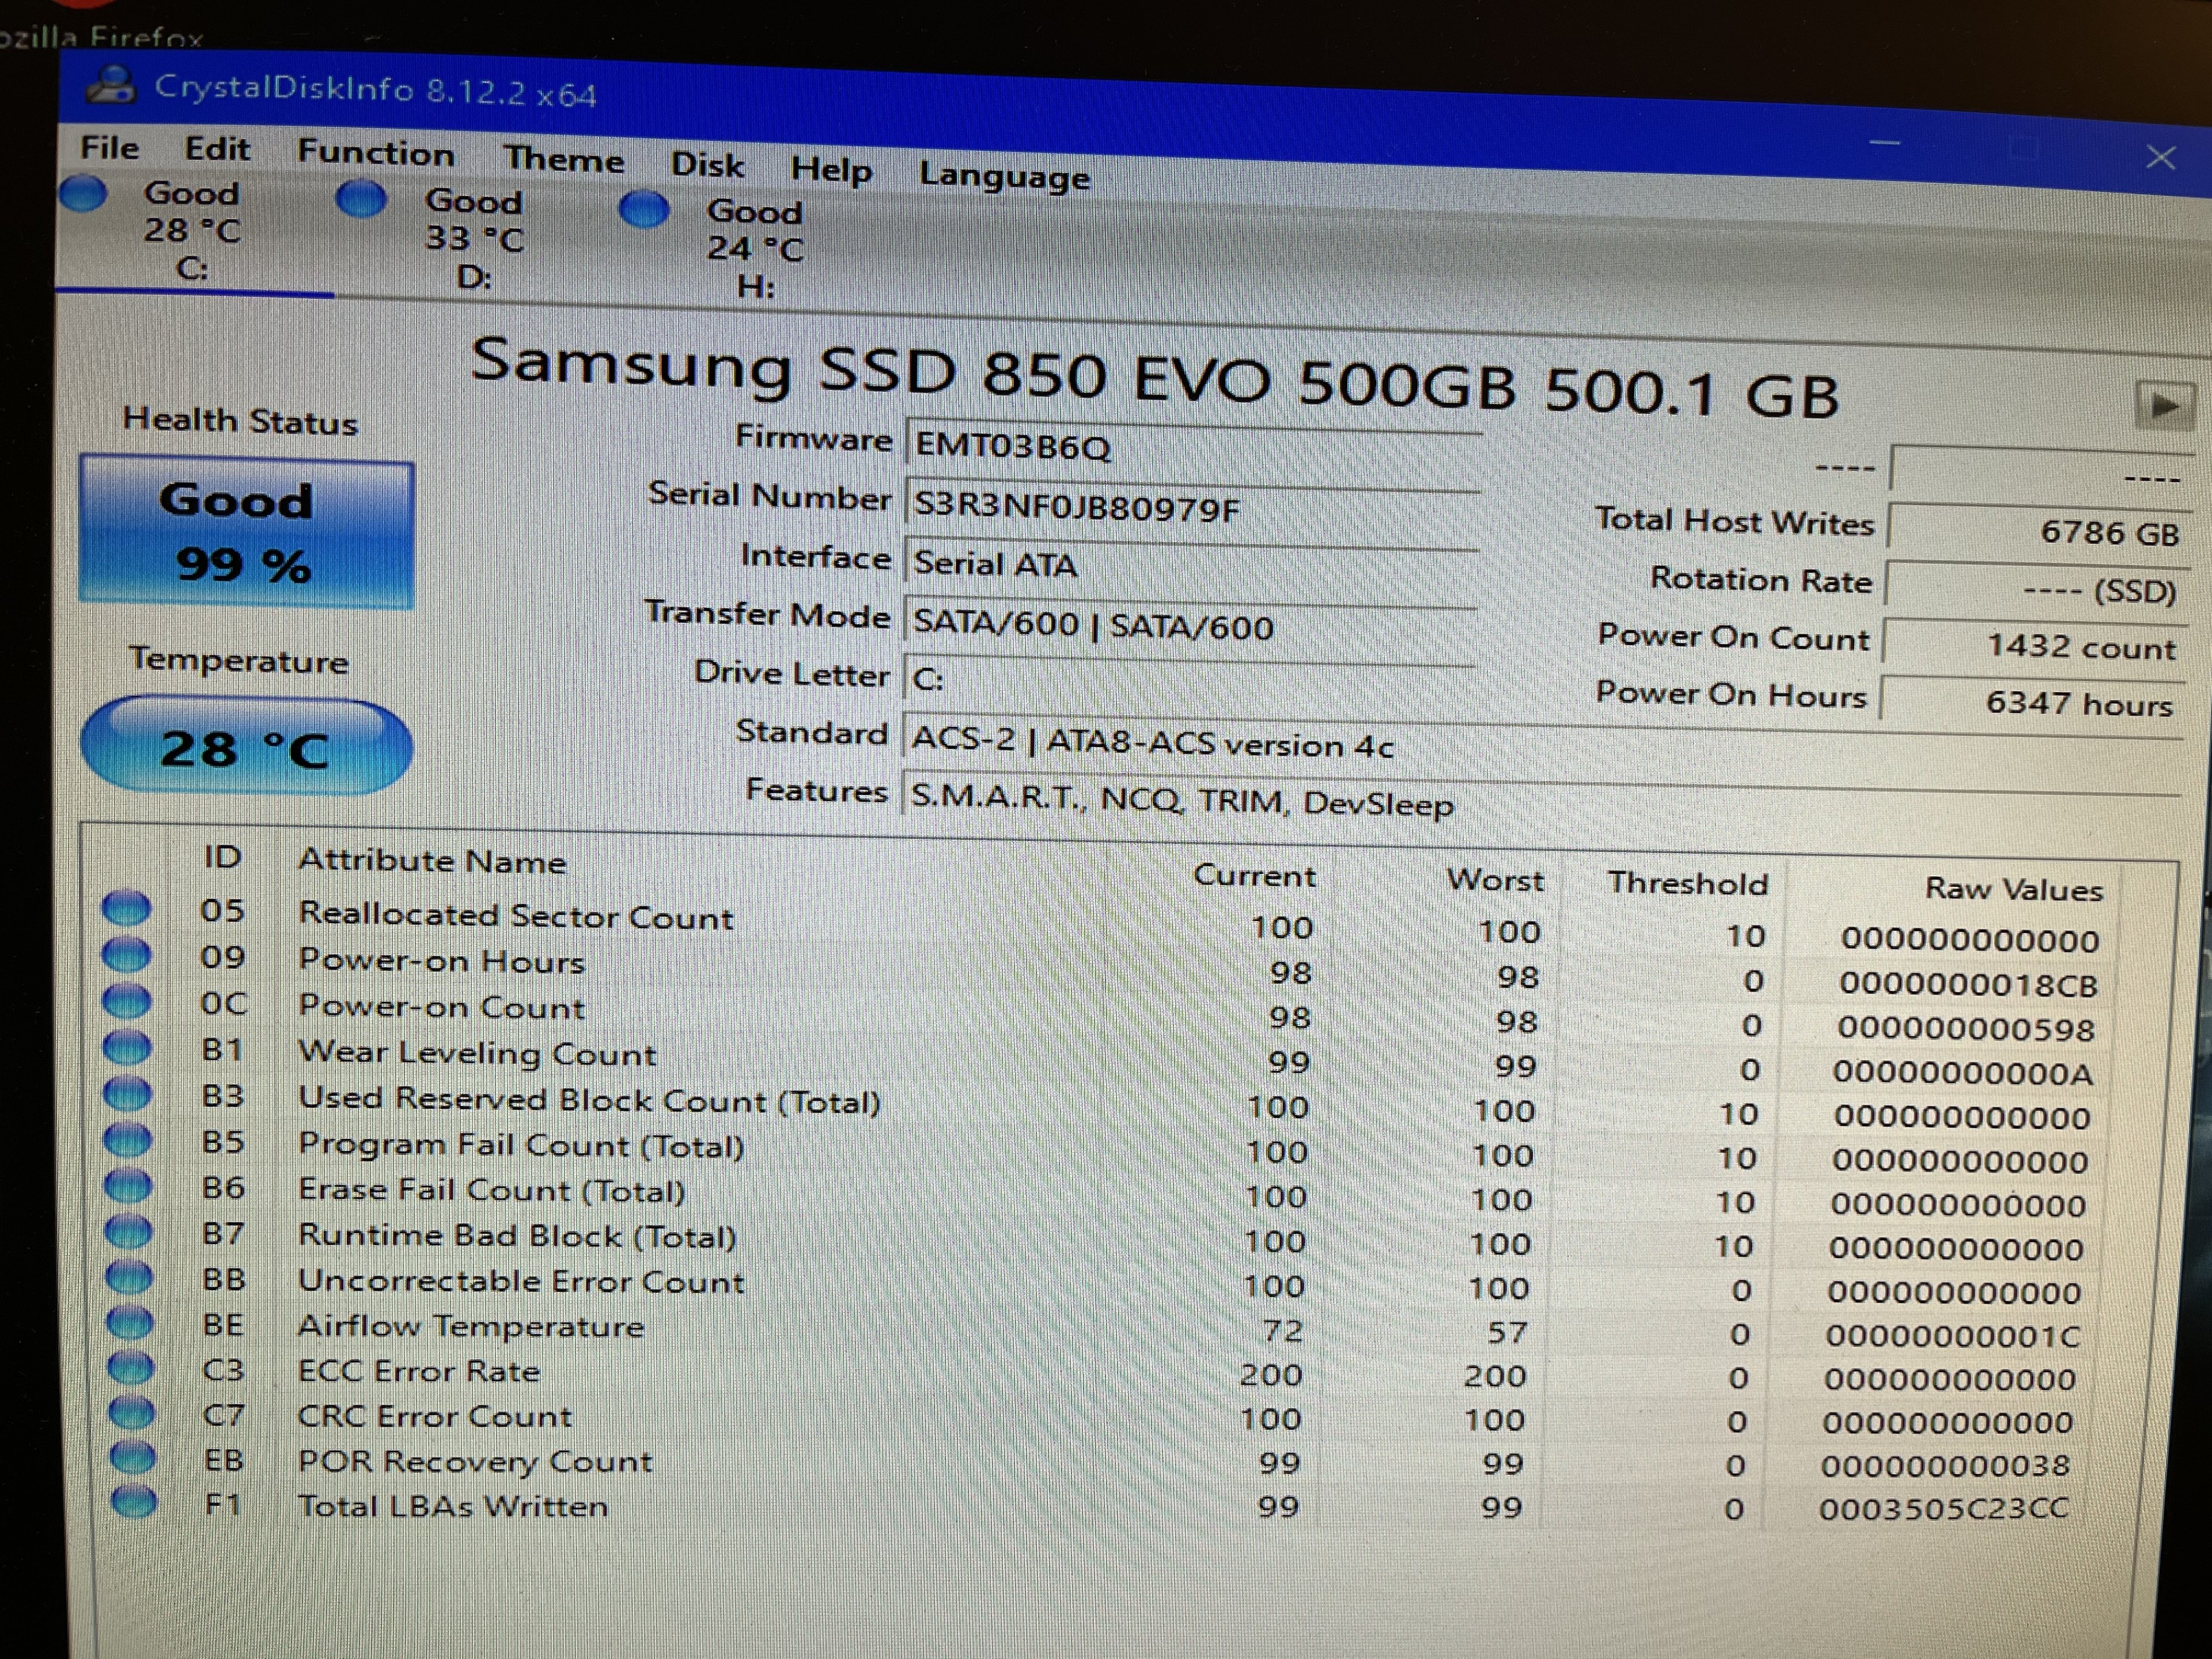Click the Raw Values column header
The image size is (2212, 1659).
(x=2013, y=889)
